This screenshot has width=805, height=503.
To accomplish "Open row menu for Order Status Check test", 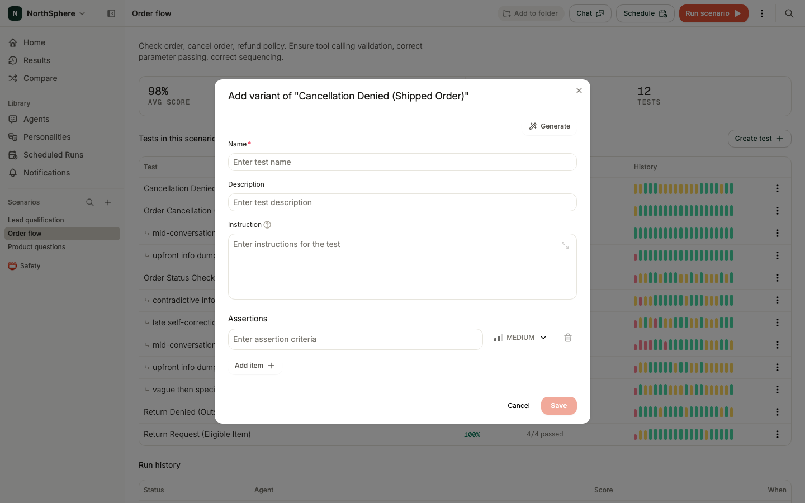I will click(x=778, y=278).
